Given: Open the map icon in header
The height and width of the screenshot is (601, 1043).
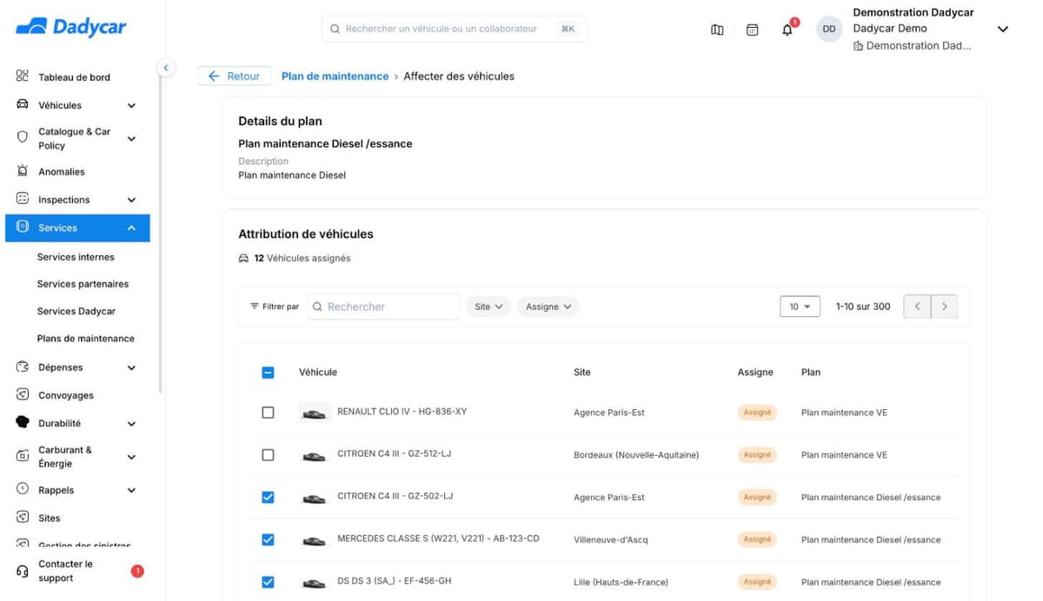Looking at the screenshot, I should pos(717,30).
